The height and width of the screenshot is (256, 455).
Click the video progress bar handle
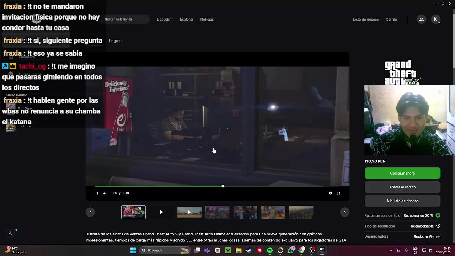pyautogui.click(x=223, y=186)
